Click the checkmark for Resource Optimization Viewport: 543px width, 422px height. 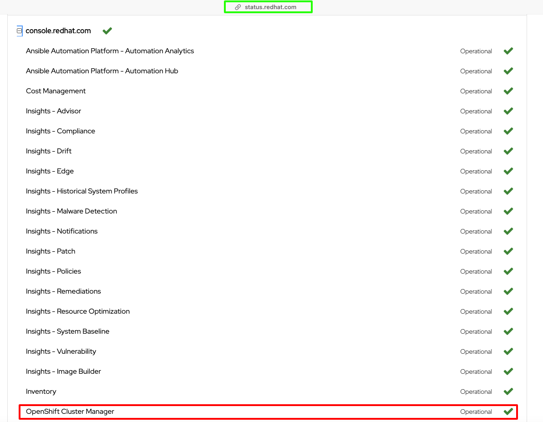pos(508,311)
